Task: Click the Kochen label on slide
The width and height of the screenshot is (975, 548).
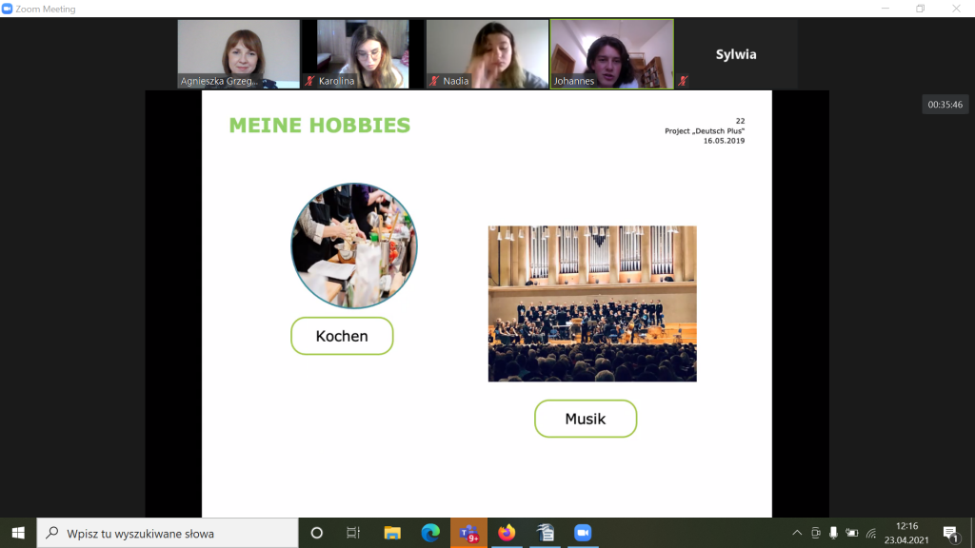Action: point(342,336)
